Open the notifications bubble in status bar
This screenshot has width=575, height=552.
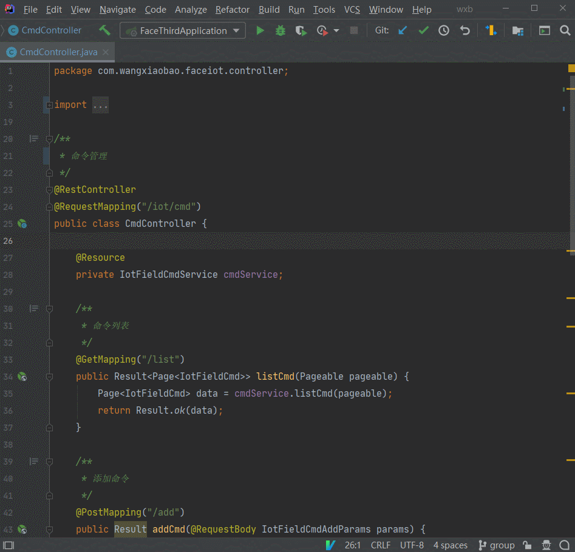click(x=564, y=545)
